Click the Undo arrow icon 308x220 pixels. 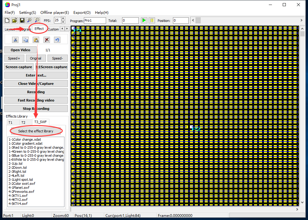(x=57, y=40)
